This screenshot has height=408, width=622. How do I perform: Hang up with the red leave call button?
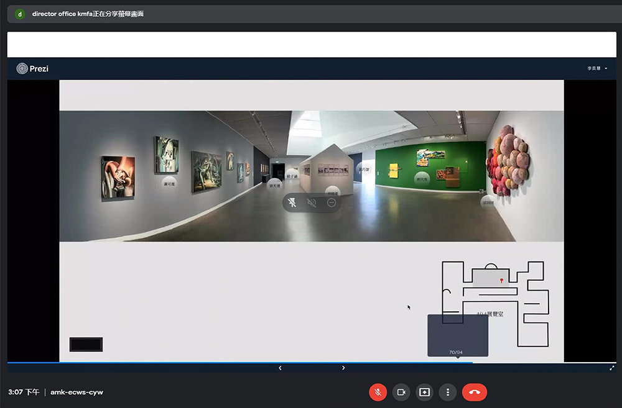[475, 392]
